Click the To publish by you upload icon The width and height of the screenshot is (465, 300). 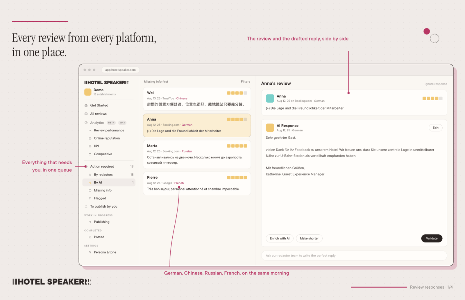click(x=86, y=206)
